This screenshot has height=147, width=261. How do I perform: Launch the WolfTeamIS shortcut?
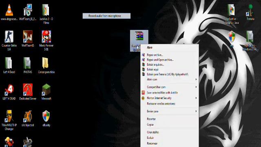pos(28,37)
